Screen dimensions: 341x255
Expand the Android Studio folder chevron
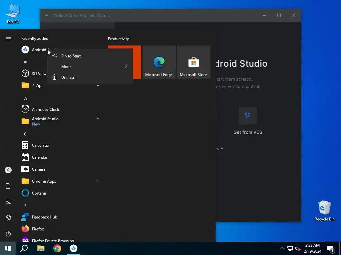coord(98,118)
